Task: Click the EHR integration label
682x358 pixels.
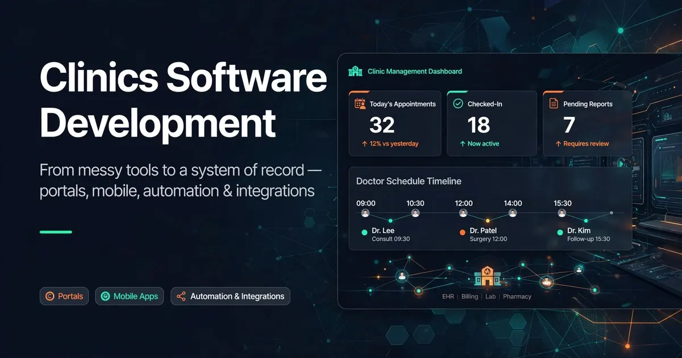Action: tap(448, 297)
